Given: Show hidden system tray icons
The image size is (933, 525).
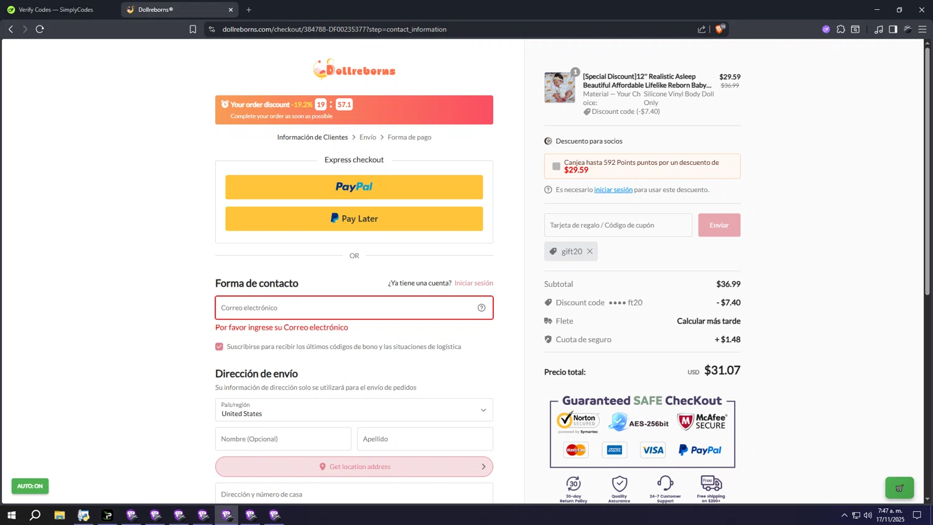Looking at the screenshot, I should 844,515.
